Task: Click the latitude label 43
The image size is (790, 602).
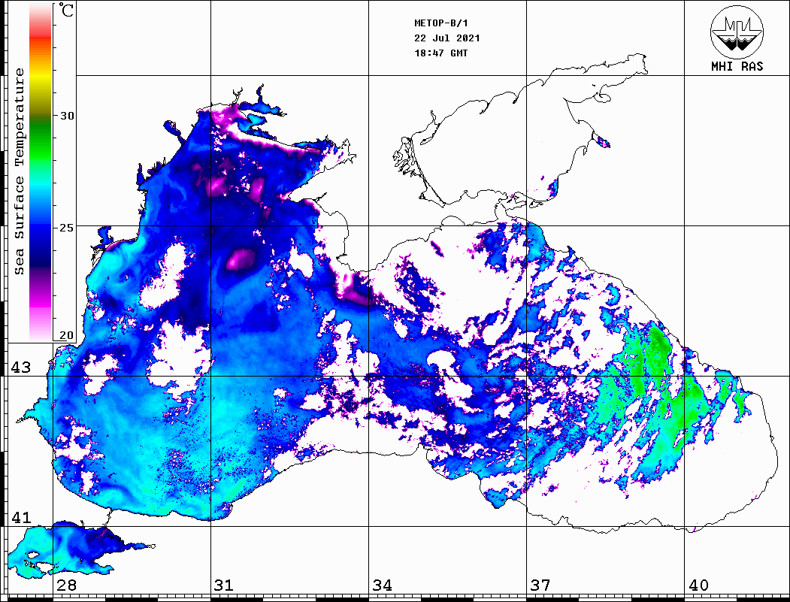Action: click(20, 368)
